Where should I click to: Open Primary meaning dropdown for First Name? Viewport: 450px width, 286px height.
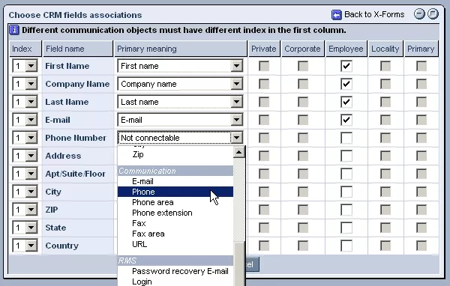[180, 66]
